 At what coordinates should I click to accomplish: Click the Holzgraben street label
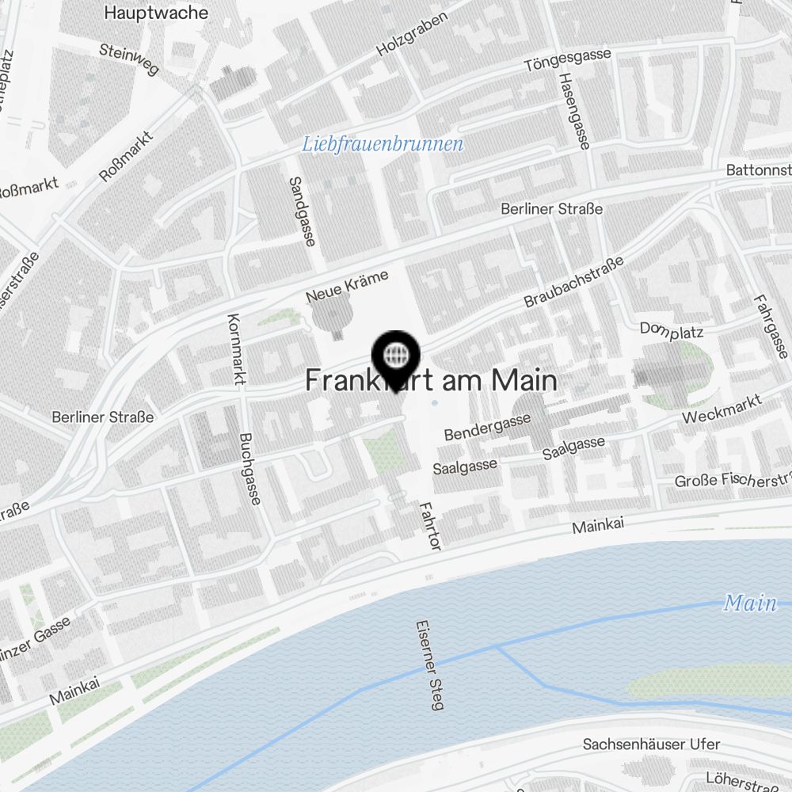click(412, 33)
